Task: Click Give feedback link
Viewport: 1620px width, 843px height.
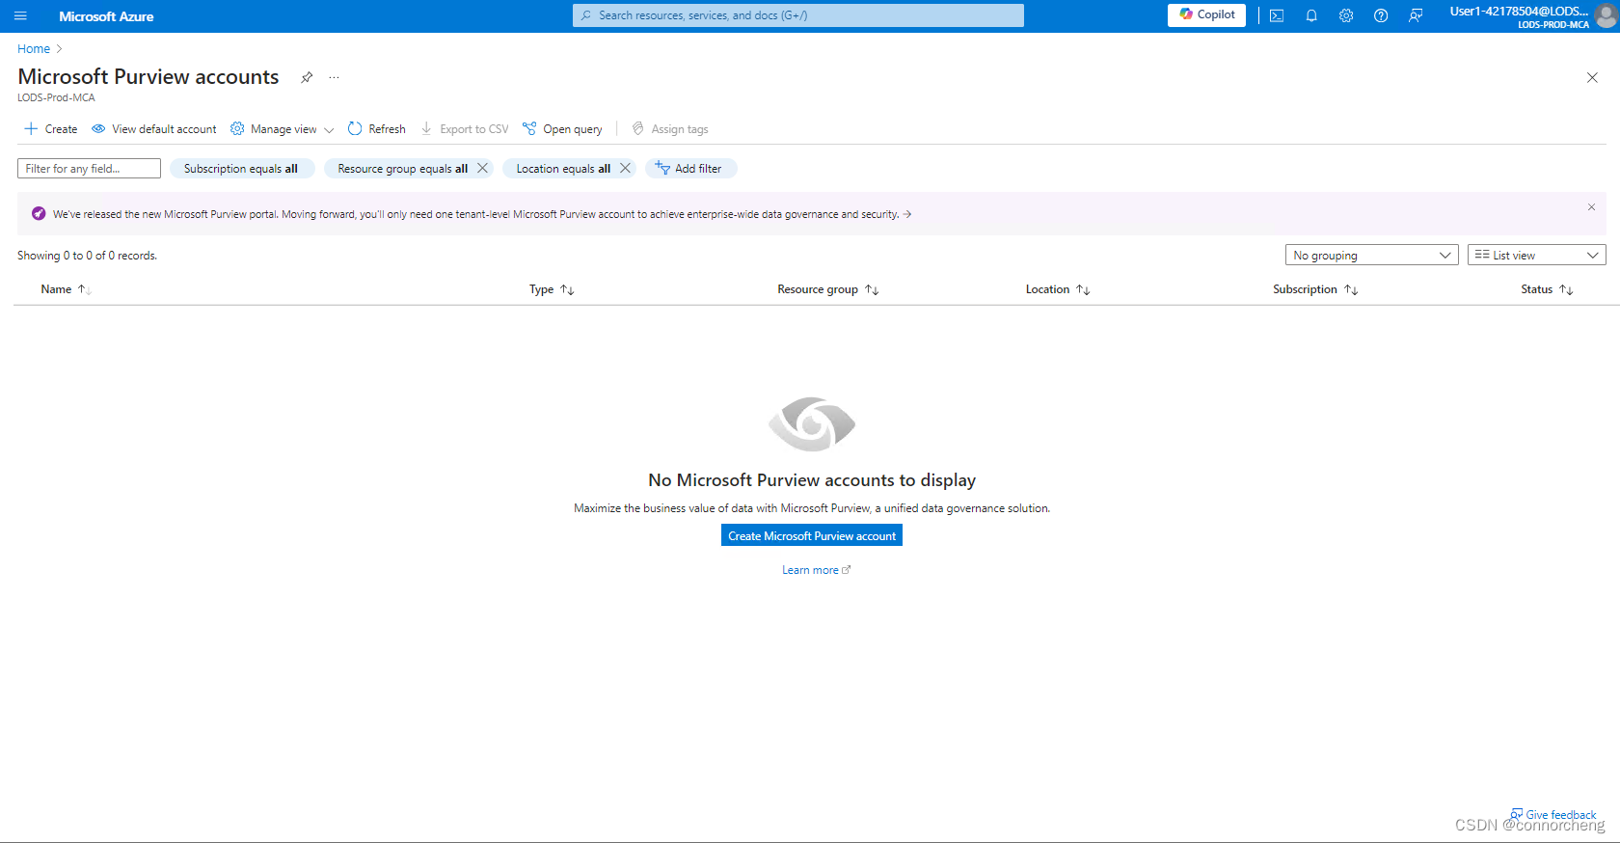Action: pos(1553,815)
